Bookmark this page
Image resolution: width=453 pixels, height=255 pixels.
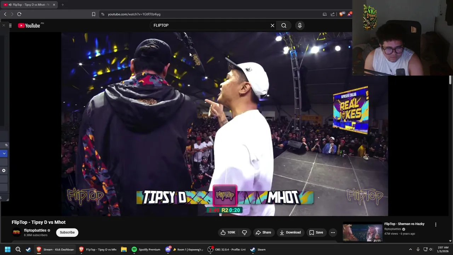(x=93, y=14)
